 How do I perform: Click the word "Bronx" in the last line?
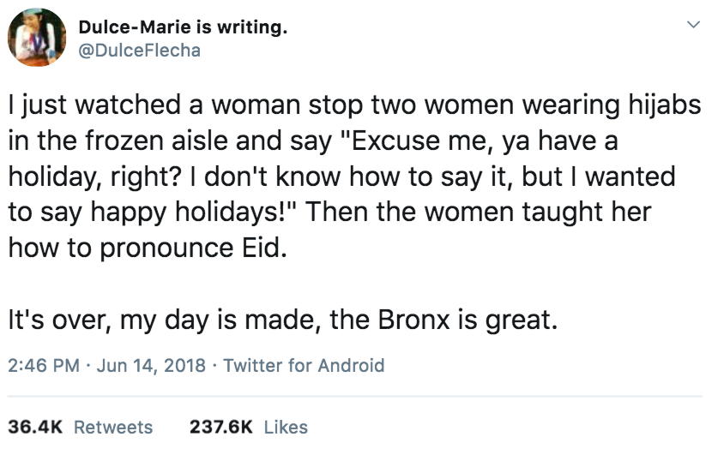point(413,320)
